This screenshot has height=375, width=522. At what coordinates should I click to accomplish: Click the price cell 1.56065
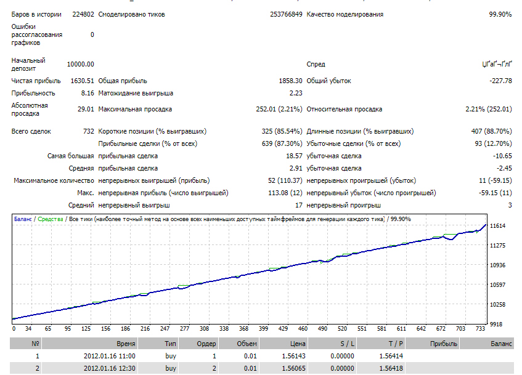pyautogui.click(x=293, y=368)
